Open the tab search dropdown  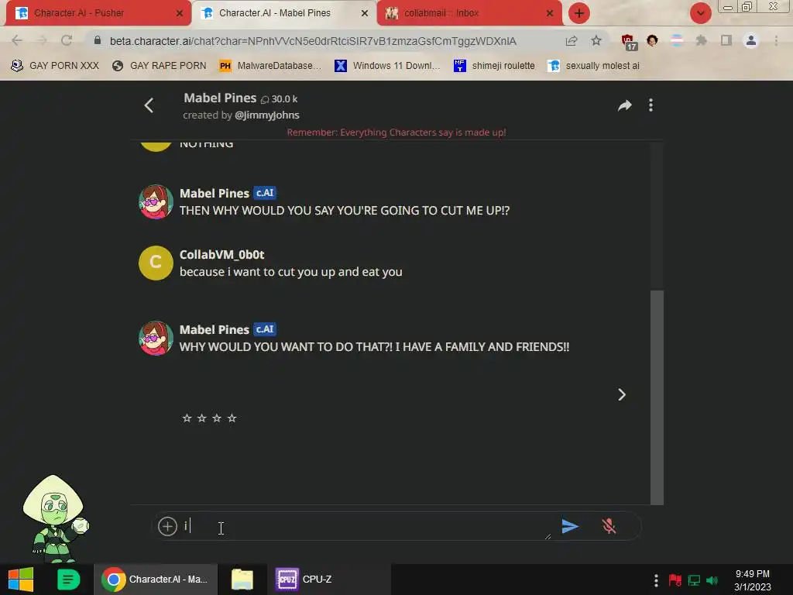point(700,13)
